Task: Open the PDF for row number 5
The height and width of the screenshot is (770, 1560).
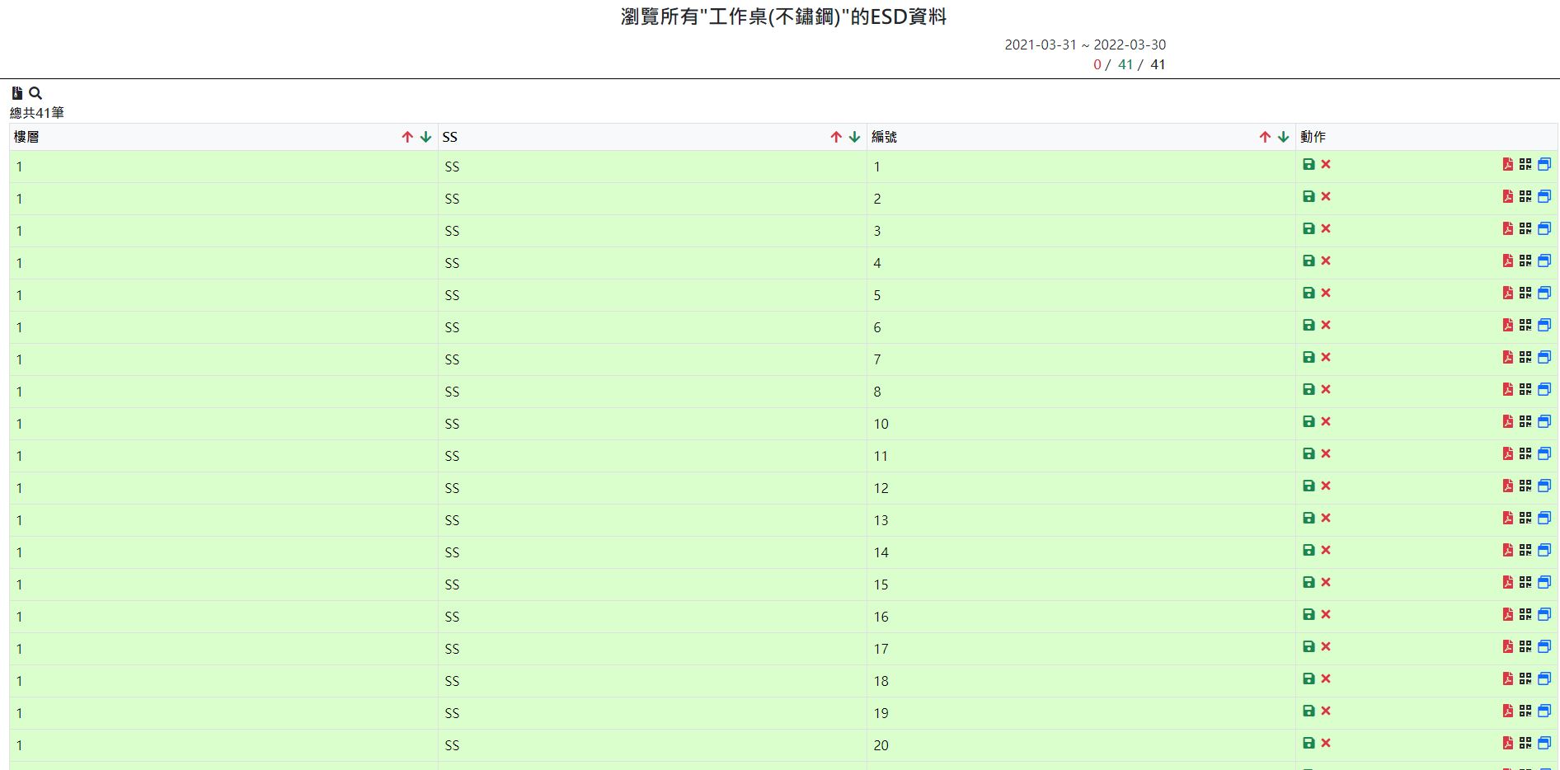Action: pos(1507,293)
